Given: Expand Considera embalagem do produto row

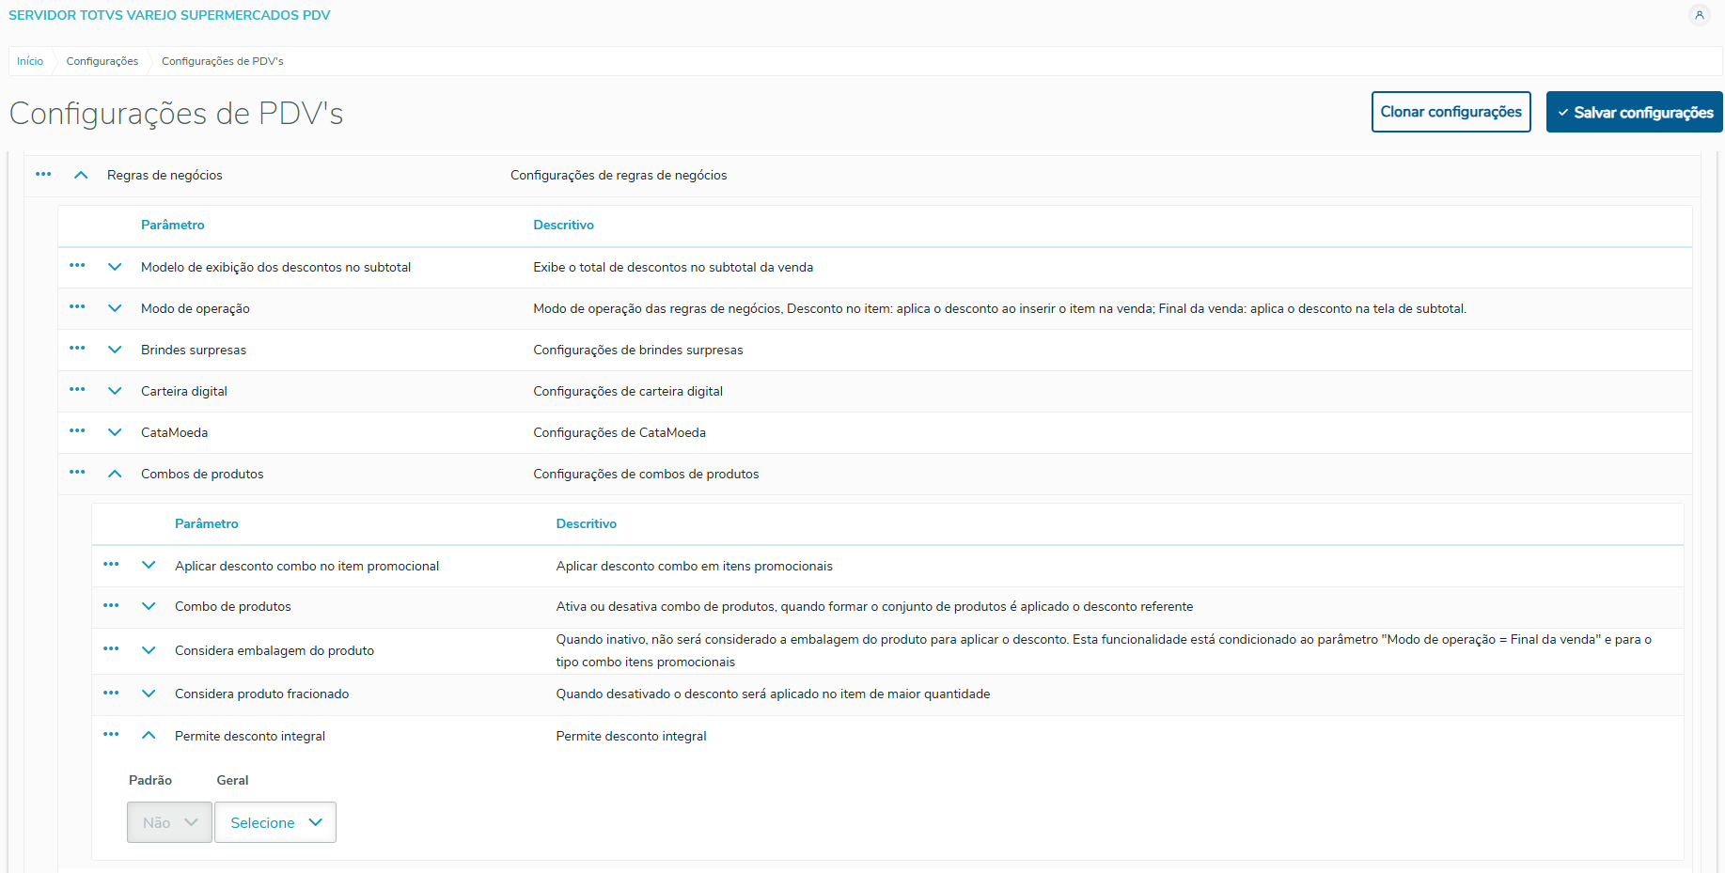Looking at the screenshot, I should coord(149,650).
